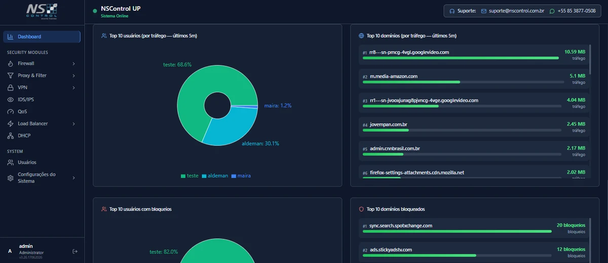Select the ads.stickyadstv.com blocked domain row
The width and height of the screenshot is (608, 263).
(x=474, y=252)
